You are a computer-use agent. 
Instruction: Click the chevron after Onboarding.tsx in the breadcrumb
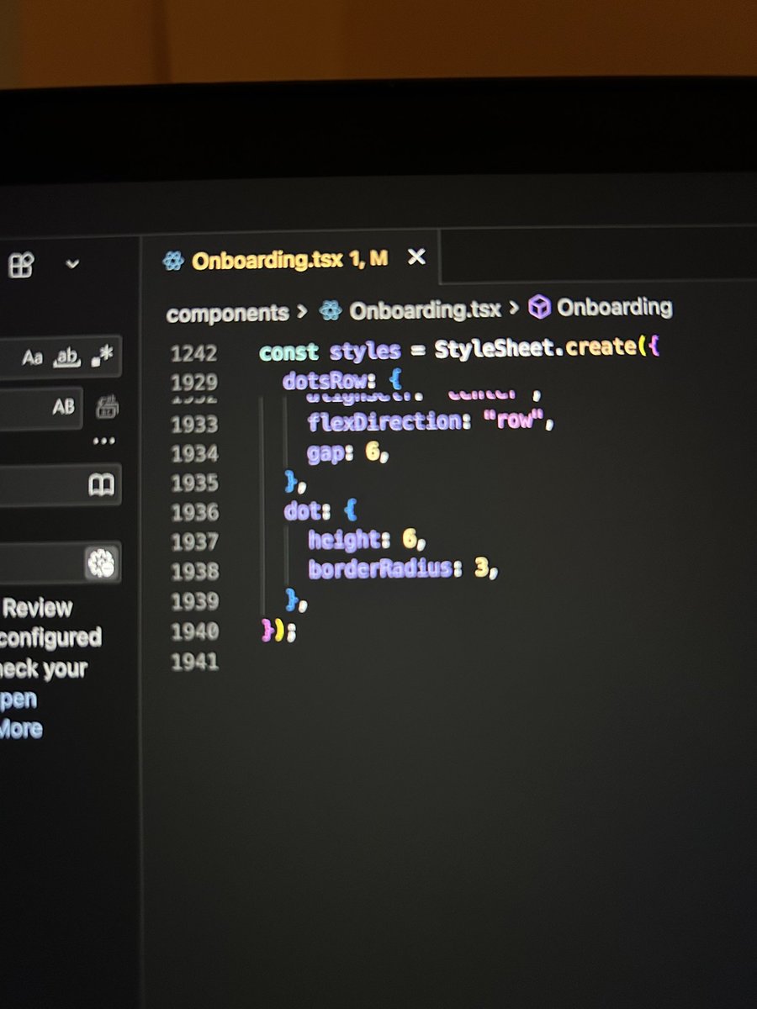point(514,309)
